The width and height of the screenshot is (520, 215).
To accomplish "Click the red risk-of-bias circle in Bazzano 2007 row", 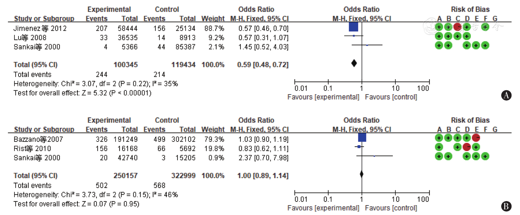I will point(476,138).
